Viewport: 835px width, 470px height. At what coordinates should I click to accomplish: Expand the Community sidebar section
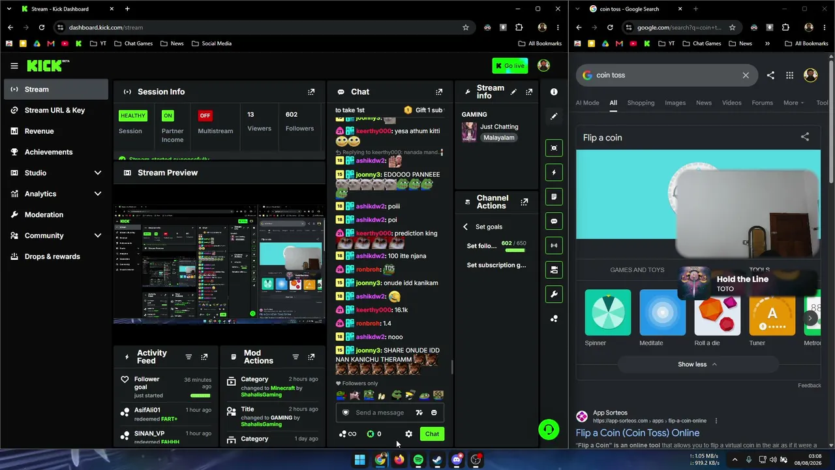click(56, 236)
